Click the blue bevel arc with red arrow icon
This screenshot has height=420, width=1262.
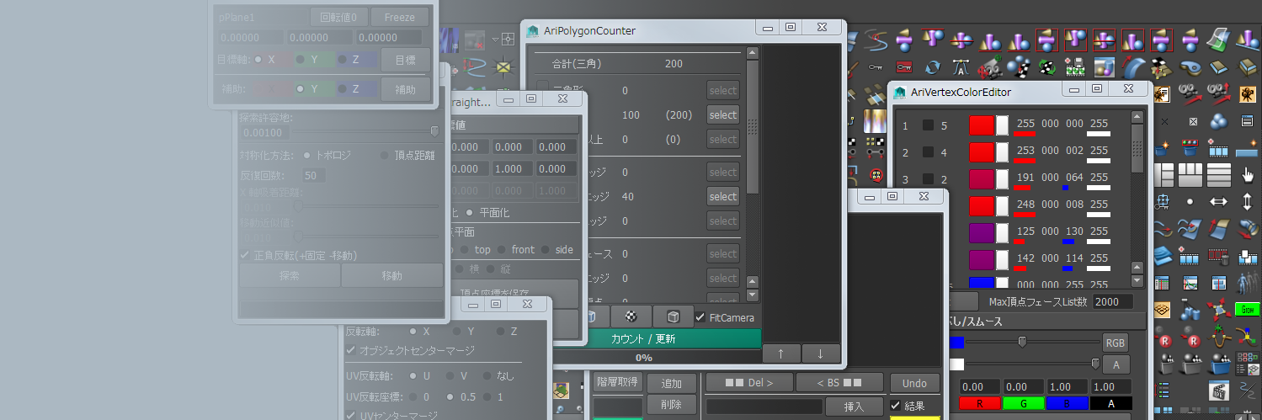(x=1134, y=66)
